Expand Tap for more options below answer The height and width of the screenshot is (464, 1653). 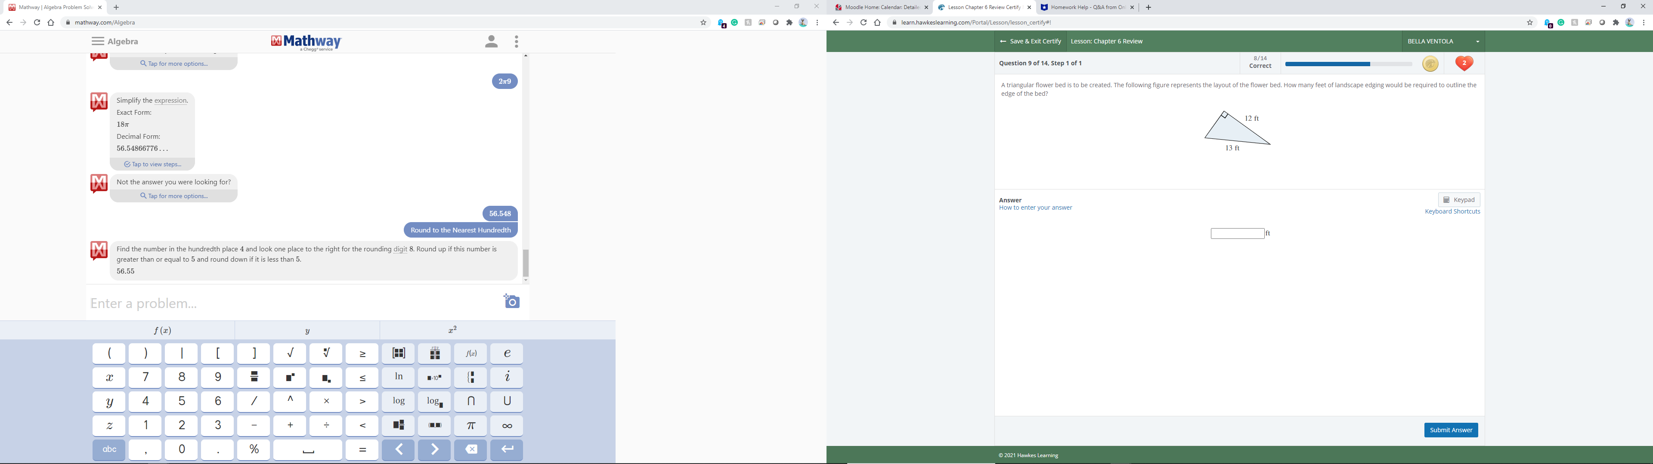[x=174, y=196]
